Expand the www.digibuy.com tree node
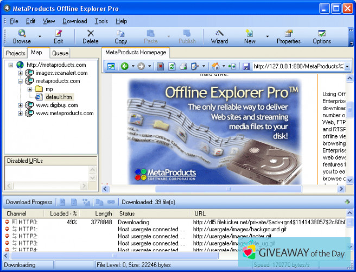Viewport: 356px width, 272px height. click(x=20, y=105)
